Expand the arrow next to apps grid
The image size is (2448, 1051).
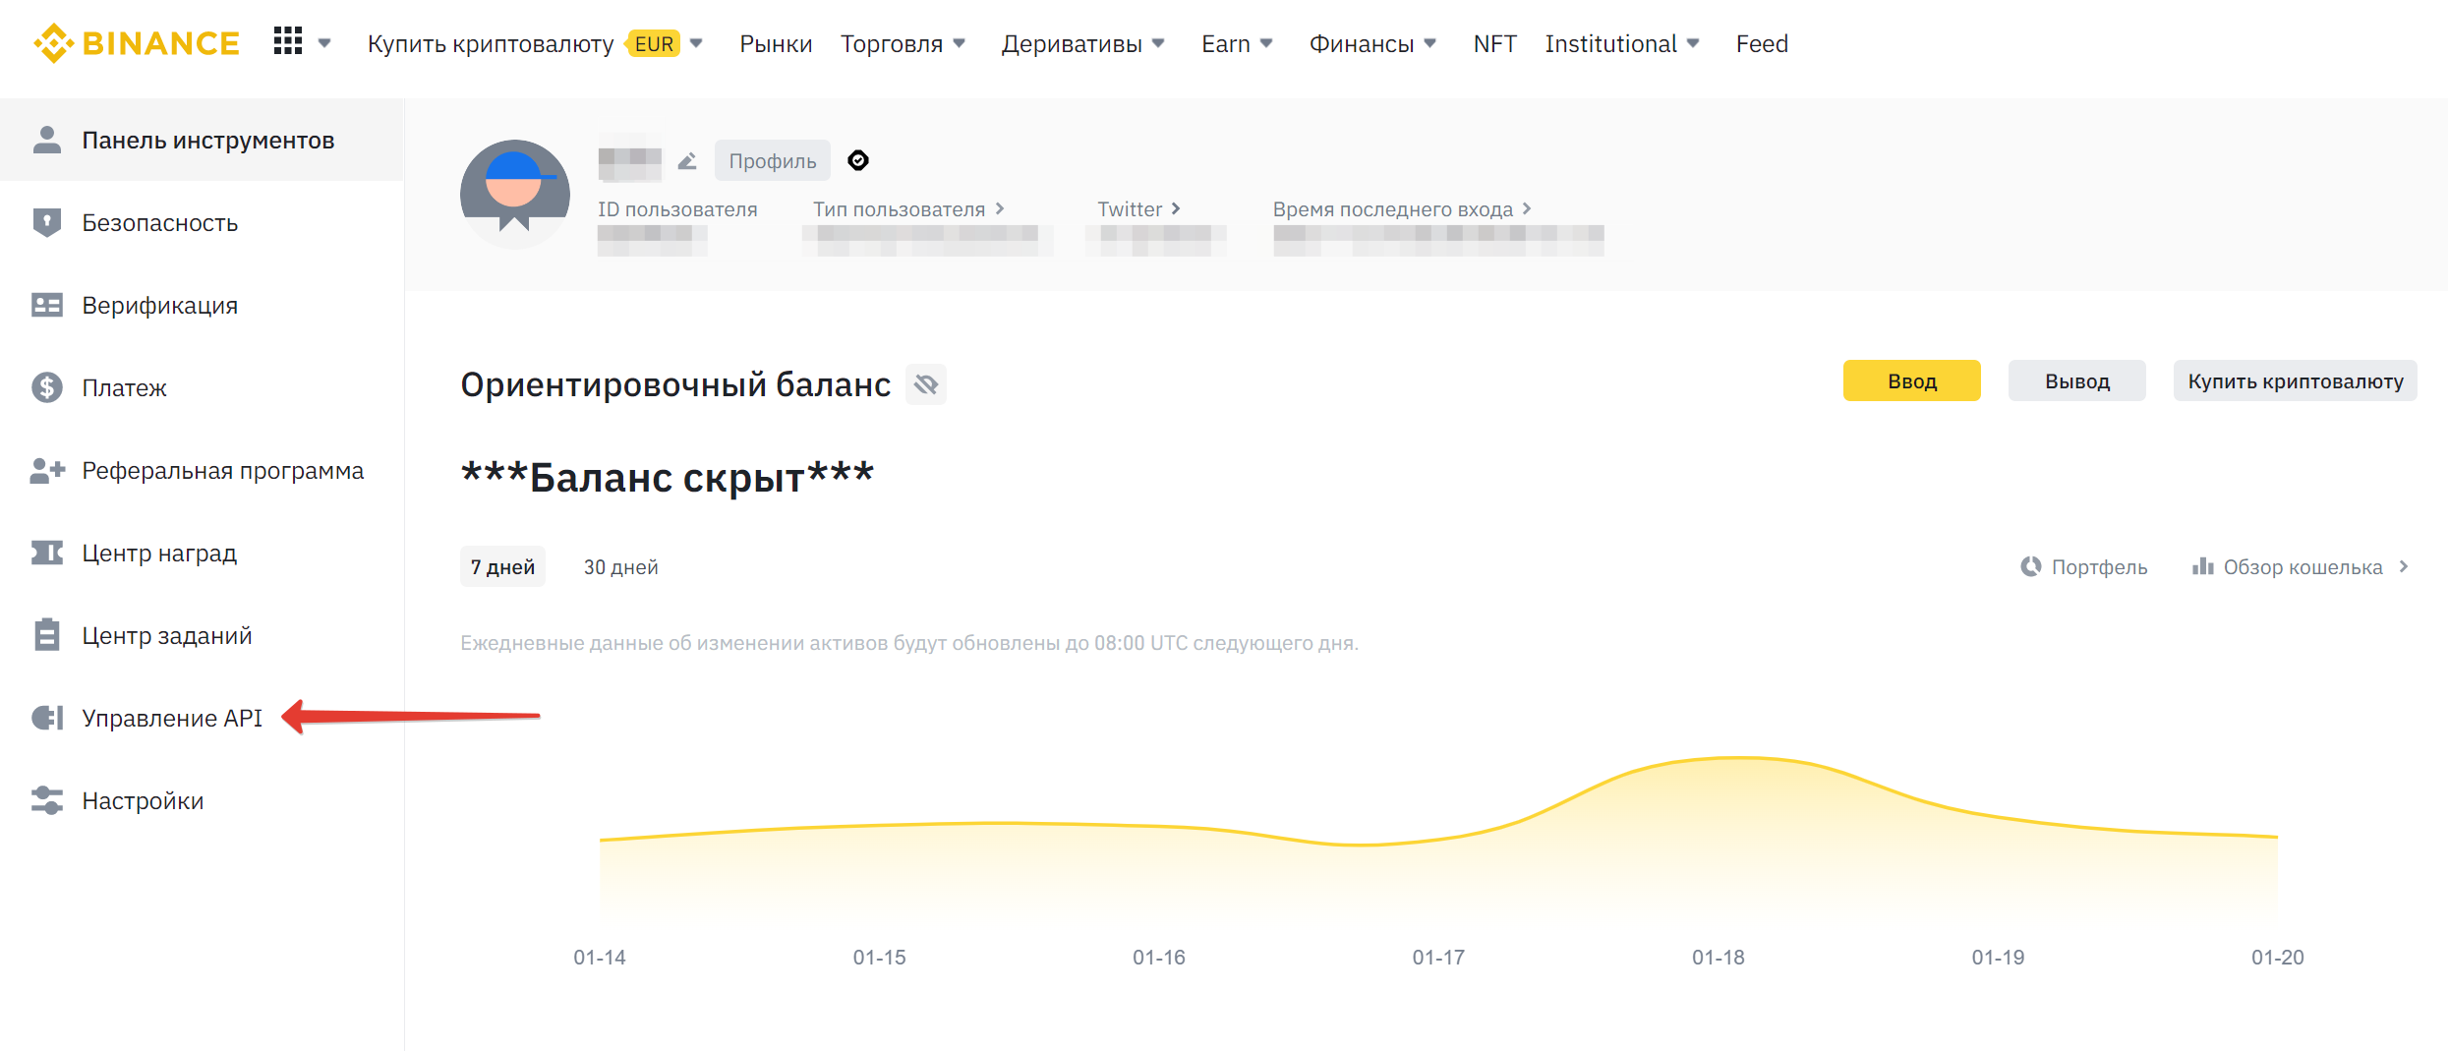(324, 43)
